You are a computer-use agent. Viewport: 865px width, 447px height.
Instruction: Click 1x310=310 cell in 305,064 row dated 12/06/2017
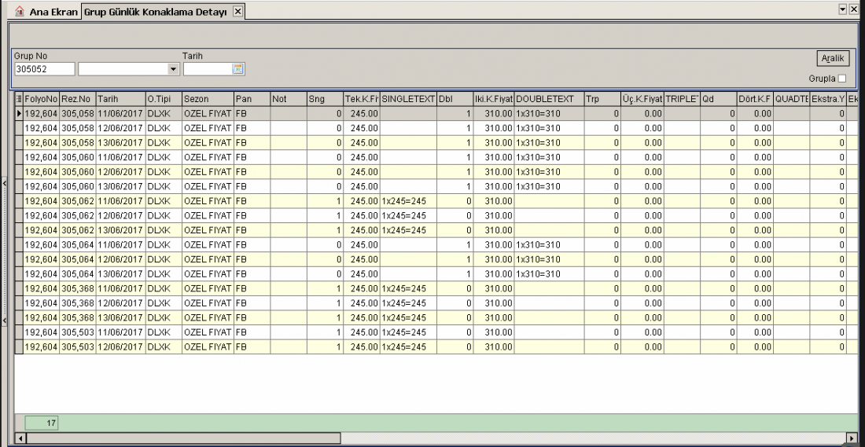coord(550,259)
